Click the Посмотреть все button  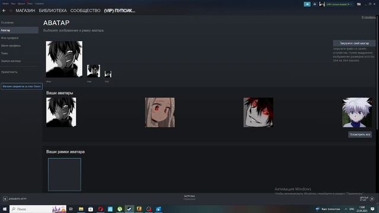tap(360, 134)
